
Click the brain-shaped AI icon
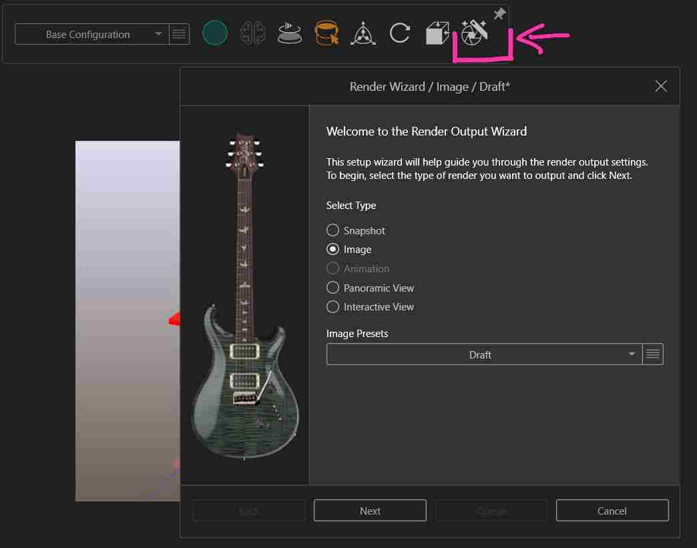click(x=253, y=33)
